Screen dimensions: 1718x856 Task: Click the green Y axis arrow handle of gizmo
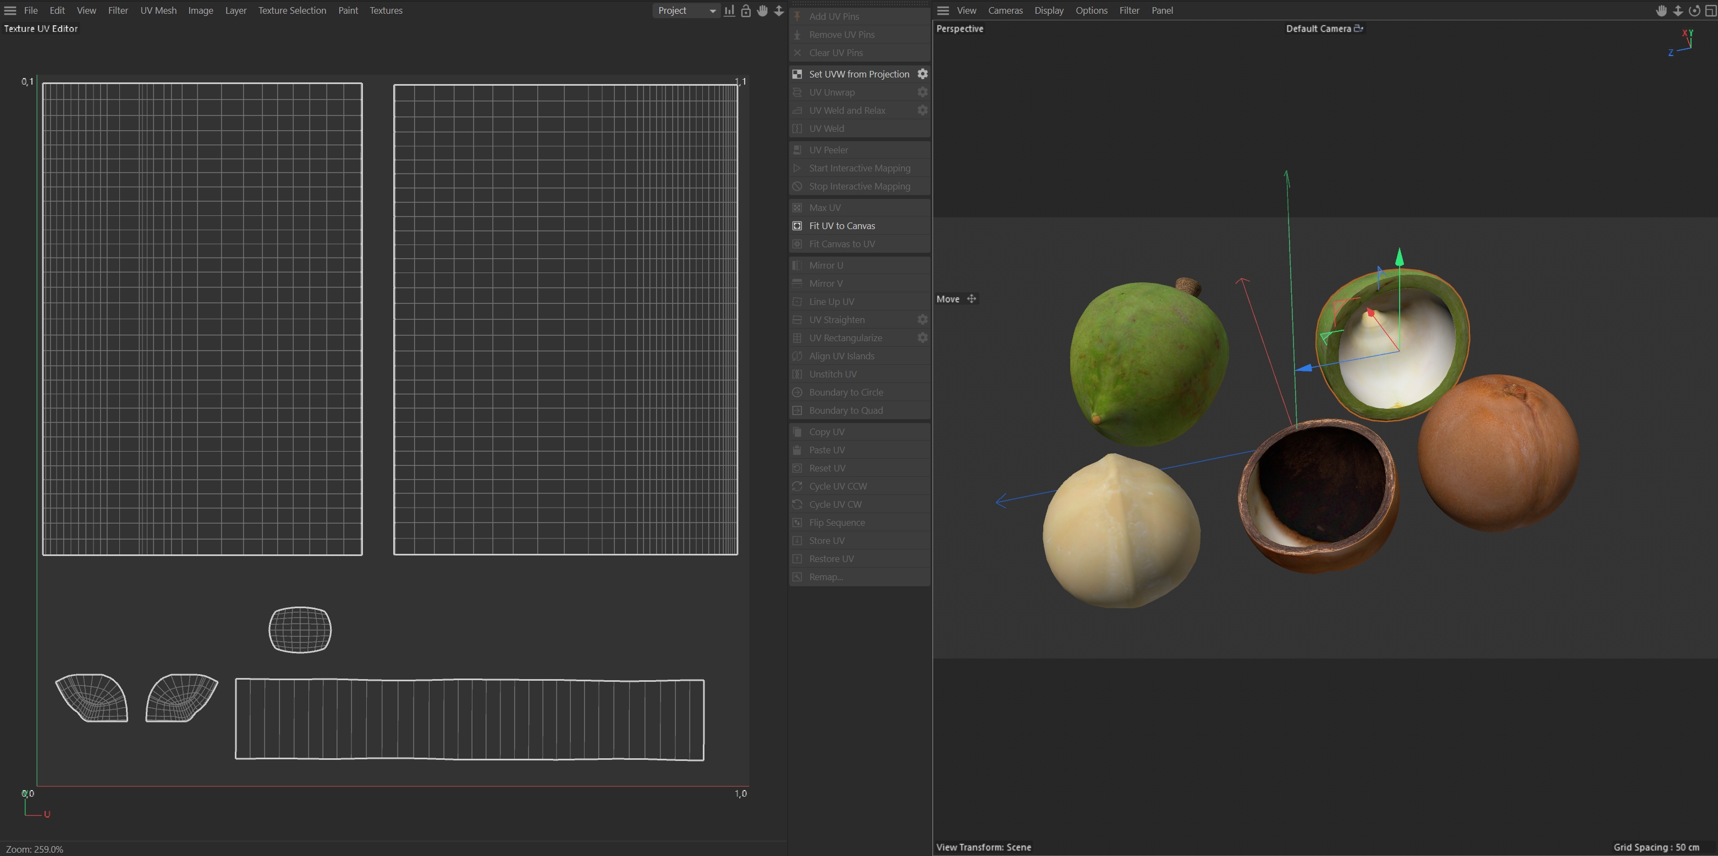click(x=1399, y=257)
